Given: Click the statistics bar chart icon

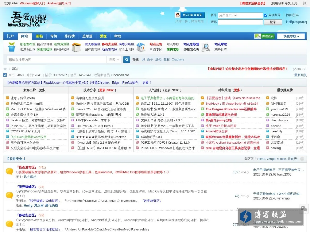Looking at the screenshot, I should tap(5, 75).
